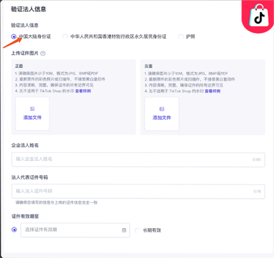The image size is (274, 258).
Task: Click 正面 section title
Action: [19, 66]
